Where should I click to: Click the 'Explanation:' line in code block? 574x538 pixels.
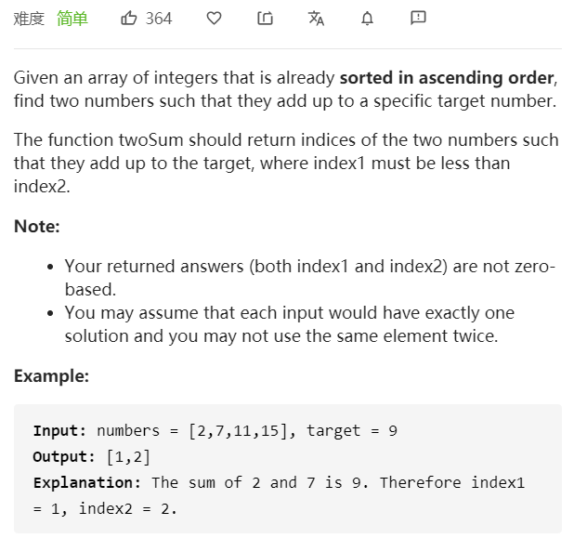pos(279,482)
